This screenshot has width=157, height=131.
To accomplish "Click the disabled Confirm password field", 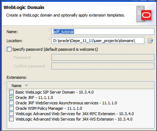I will coord(103,66).
